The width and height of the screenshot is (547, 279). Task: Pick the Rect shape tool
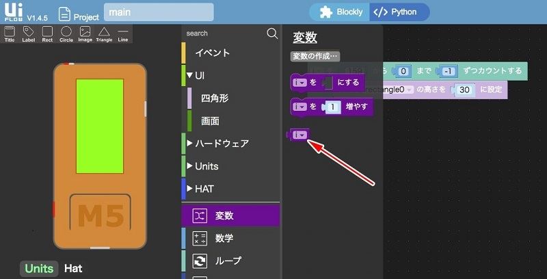click(x=47, y=34)
